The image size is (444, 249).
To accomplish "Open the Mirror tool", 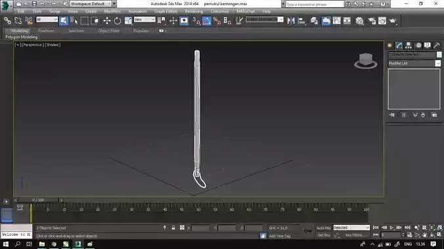I will click(291, 20).
